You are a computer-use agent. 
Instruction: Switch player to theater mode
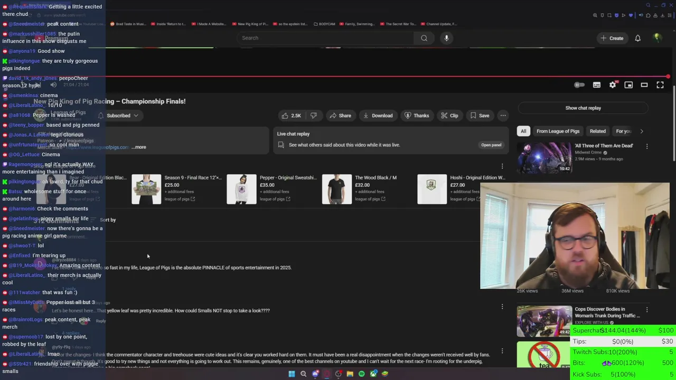pyautogui.click(x=644, y=85)
